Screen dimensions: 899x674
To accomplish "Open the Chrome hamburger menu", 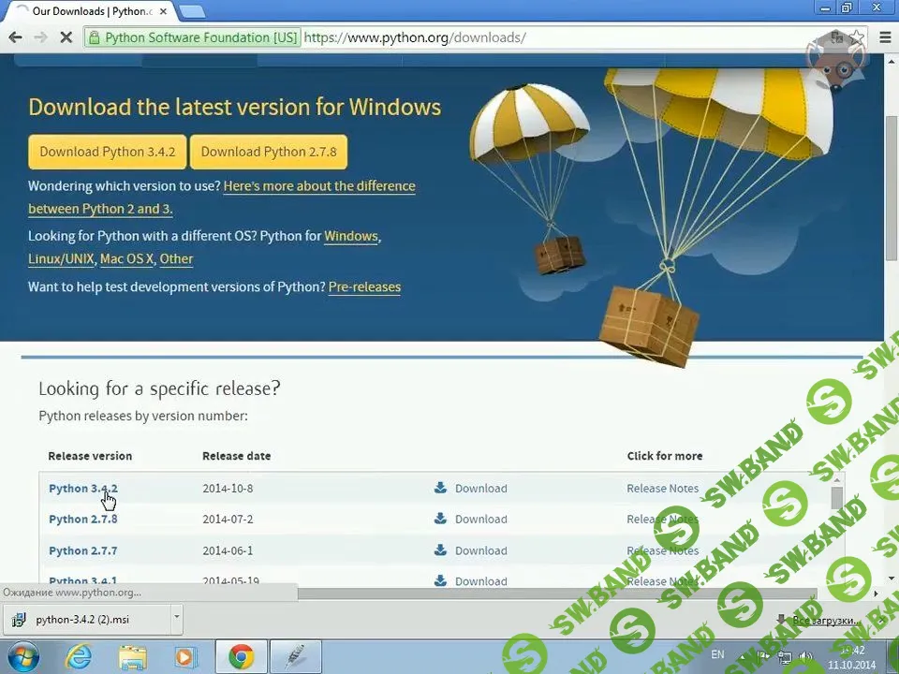I will tap(886, 37).
